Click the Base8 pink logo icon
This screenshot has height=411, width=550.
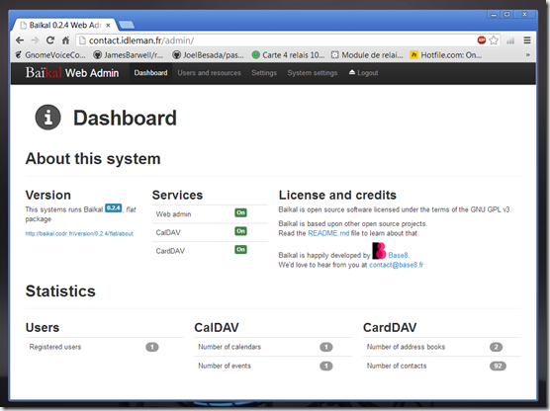click(379, 251)
